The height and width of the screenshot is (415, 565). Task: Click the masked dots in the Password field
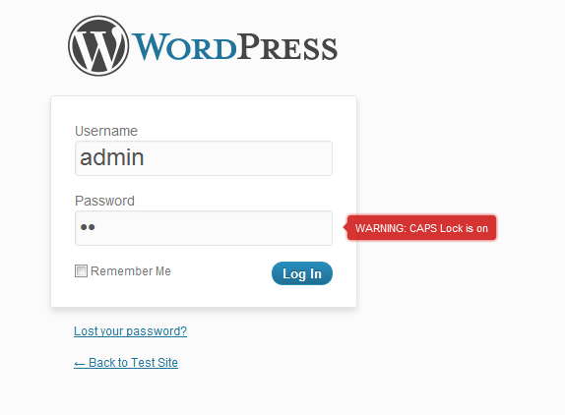point(88,227)
